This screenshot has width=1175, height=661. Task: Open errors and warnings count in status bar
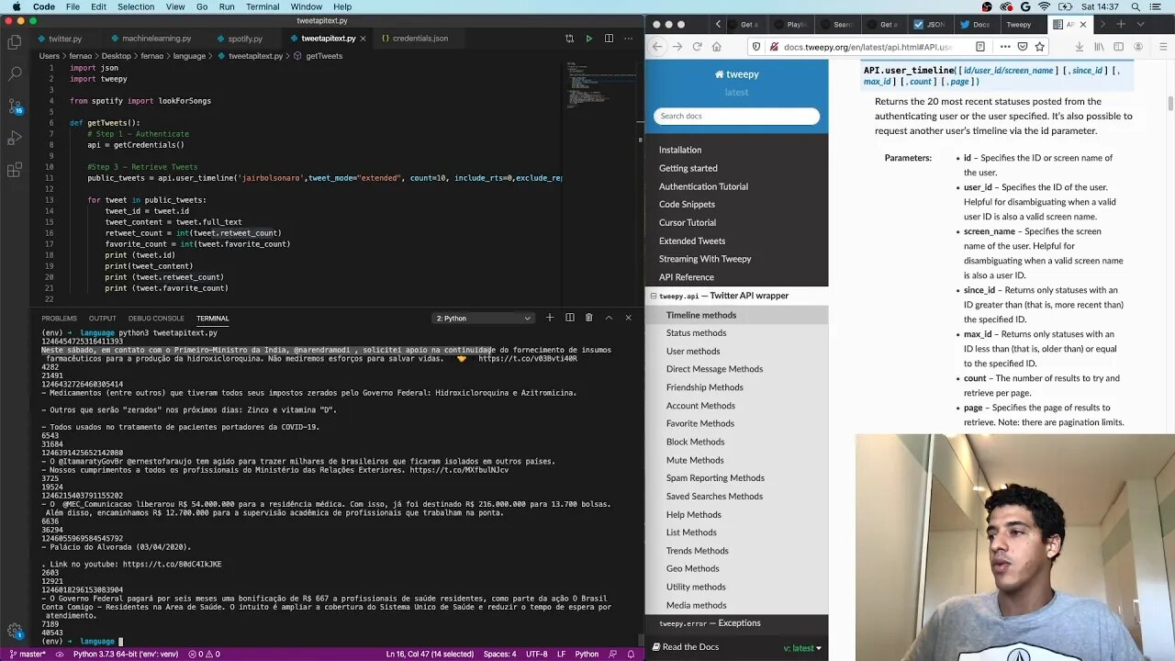pyautogui.click(x=204, y=654)
